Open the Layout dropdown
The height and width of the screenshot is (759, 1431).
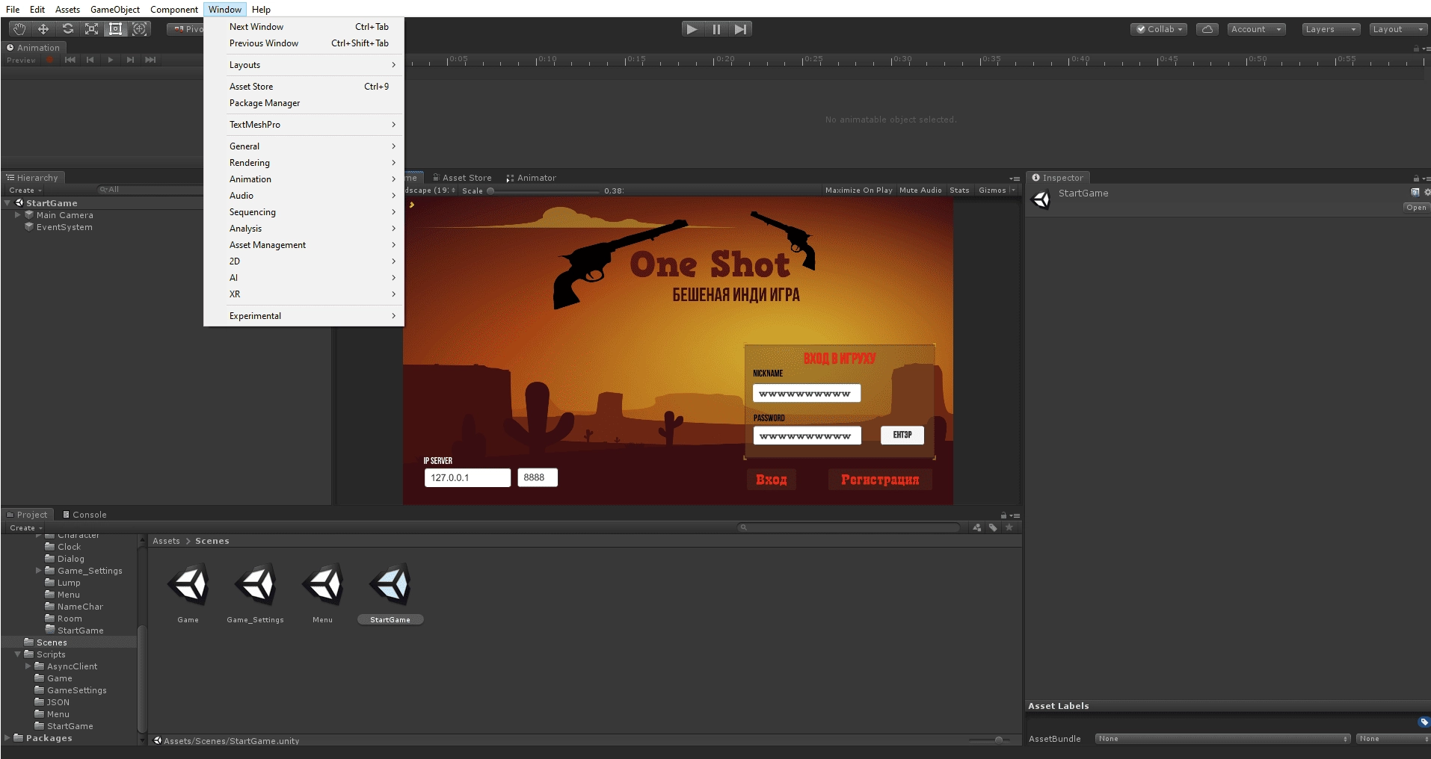pyautogui.click(x=1399, y=29)
